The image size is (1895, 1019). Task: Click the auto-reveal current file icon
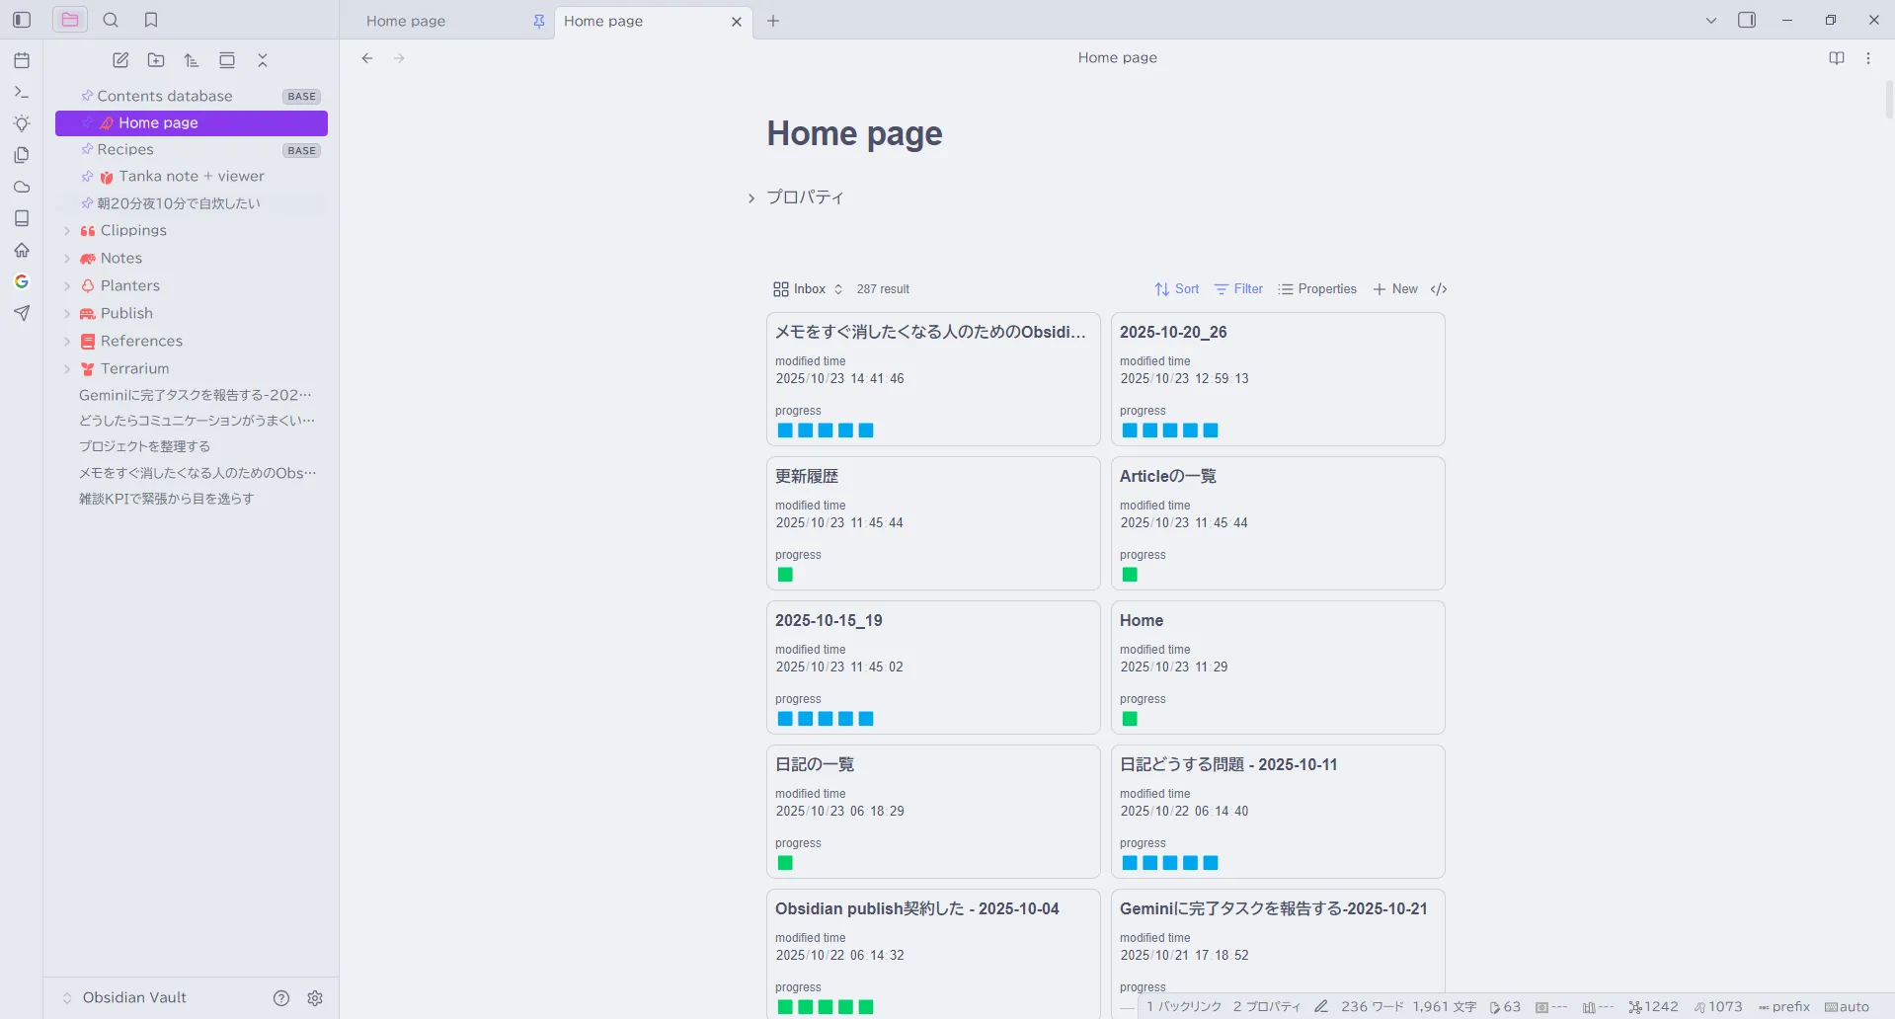227,60
